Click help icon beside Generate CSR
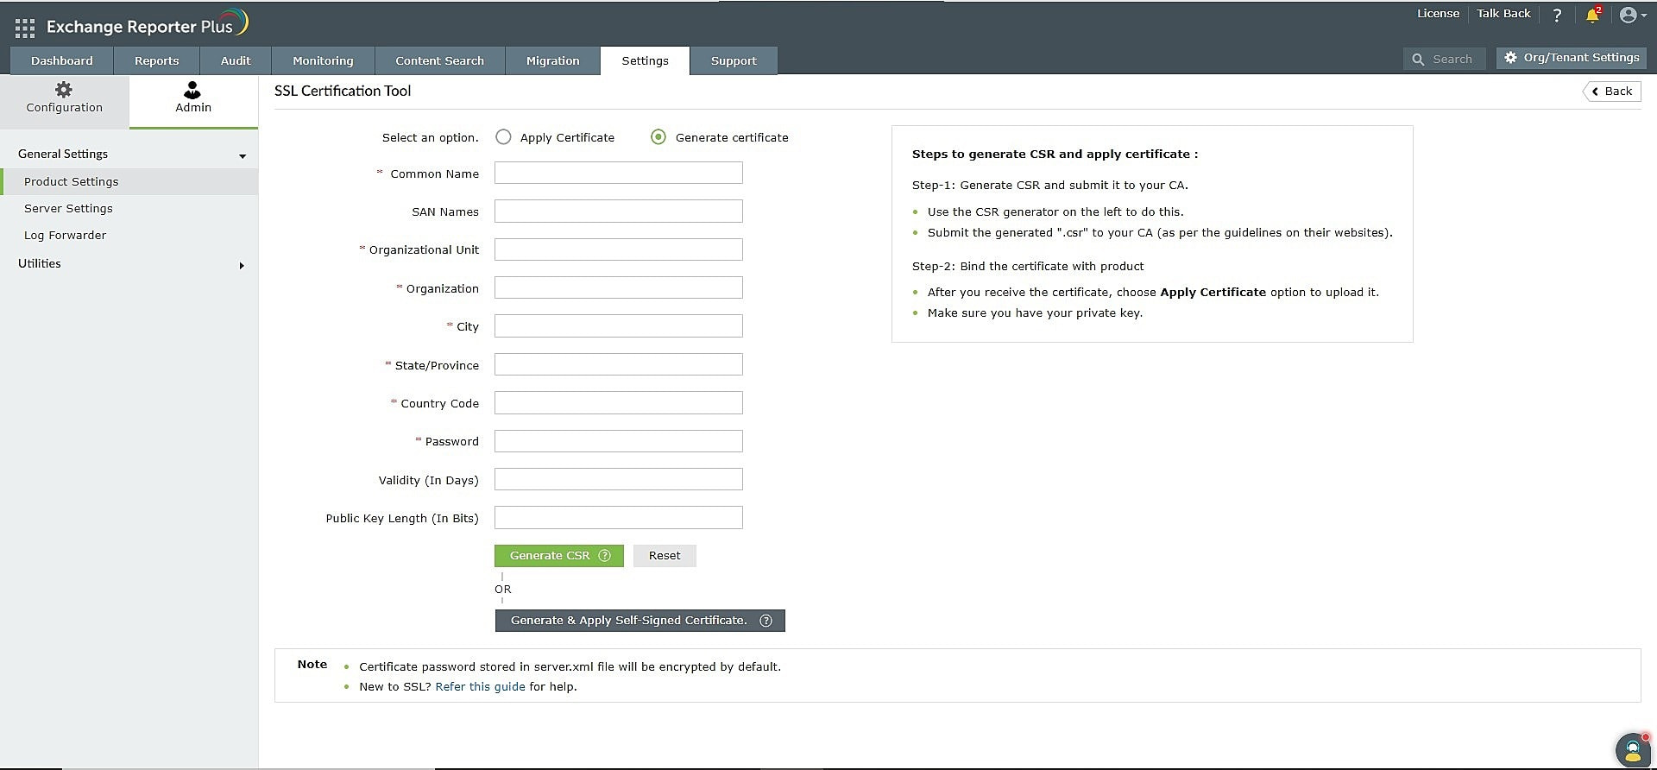 605,556
